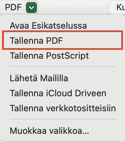
Task: Choose Lähetä Maililla menu item
Action: tap(62, 78)
